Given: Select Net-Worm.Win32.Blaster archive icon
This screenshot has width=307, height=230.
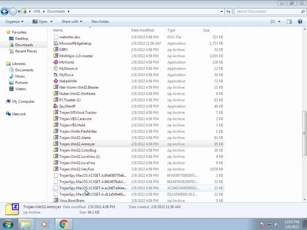Looking at the screenshot, I should point(56,87).
